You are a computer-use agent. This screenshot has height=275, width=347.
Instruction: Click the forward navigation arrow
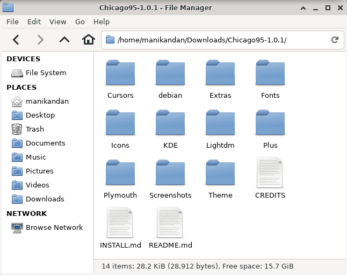(40, 40)
